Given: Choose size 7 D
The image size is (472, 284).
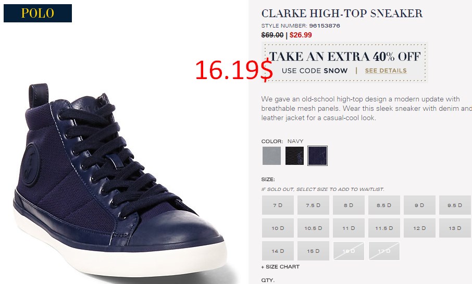Looking at the screenshot, I should [278, 205].
